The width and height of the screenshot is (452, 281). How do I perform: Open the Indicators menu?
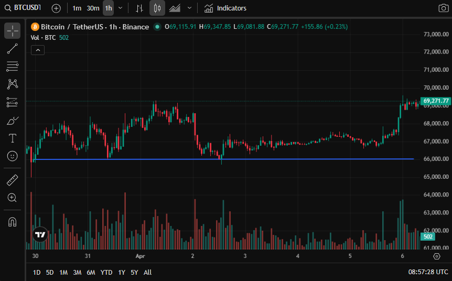click(225, 8)
